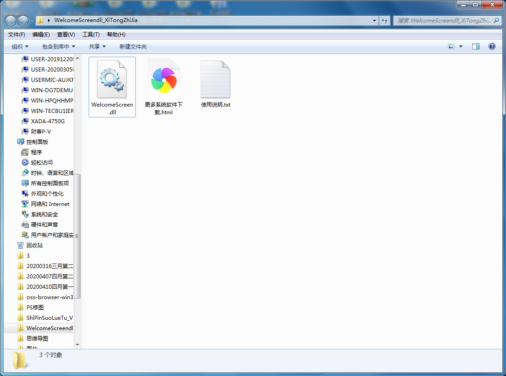Click the 系统和安全 shield icon

[25, 214]
